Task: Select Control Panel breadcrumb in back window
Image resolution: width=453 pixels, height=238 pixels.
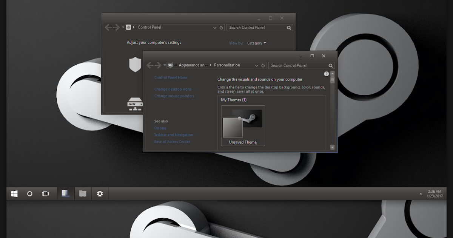Action: coord(149,27)
